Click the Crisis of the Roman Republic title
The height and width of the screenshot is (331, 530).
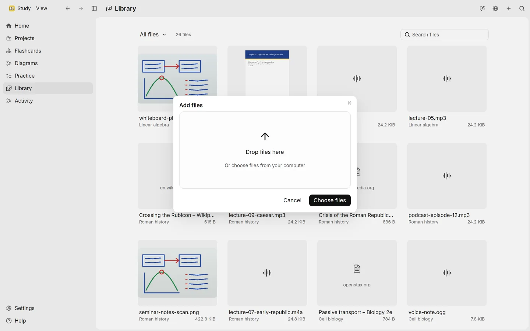pos(356,215)
